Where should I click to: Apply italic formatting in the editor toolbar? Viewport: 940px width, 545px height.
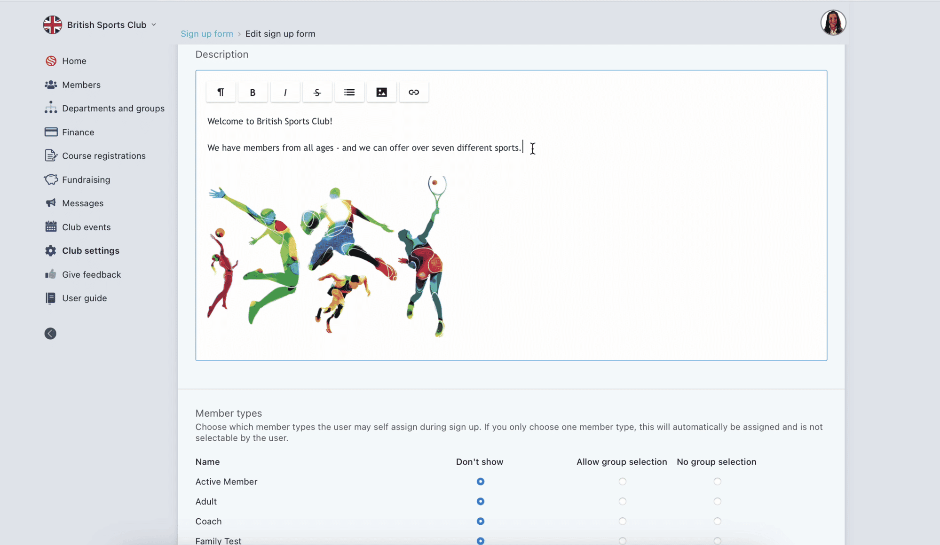tap(285, 92)
